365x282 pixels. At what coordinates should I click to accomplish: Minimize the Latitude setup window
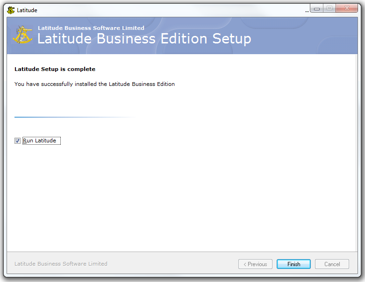317,8
